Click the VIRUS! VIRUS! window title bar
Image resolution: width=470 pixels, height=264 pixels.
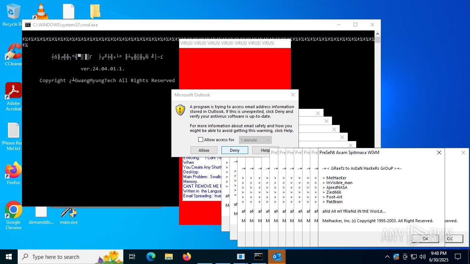coord(235,43)
